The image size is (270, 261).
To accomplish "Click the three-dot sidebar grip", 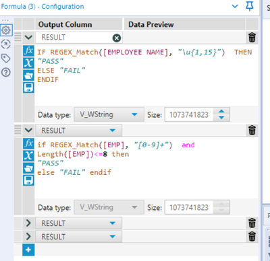I will click(x=5, y=20).
